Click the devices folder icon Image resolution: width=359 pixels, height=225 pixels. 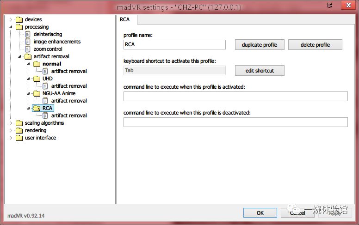click(19, 20)
